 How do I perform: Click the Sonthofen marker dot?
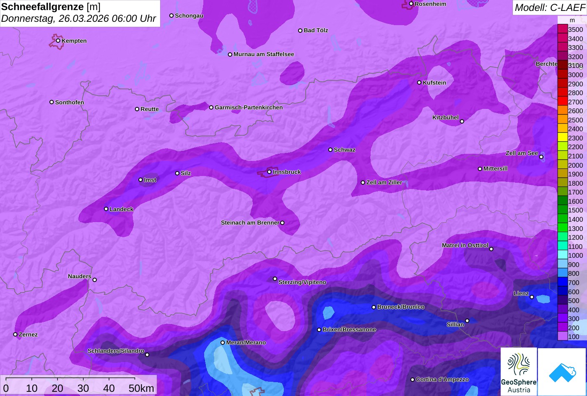point(52,102)
